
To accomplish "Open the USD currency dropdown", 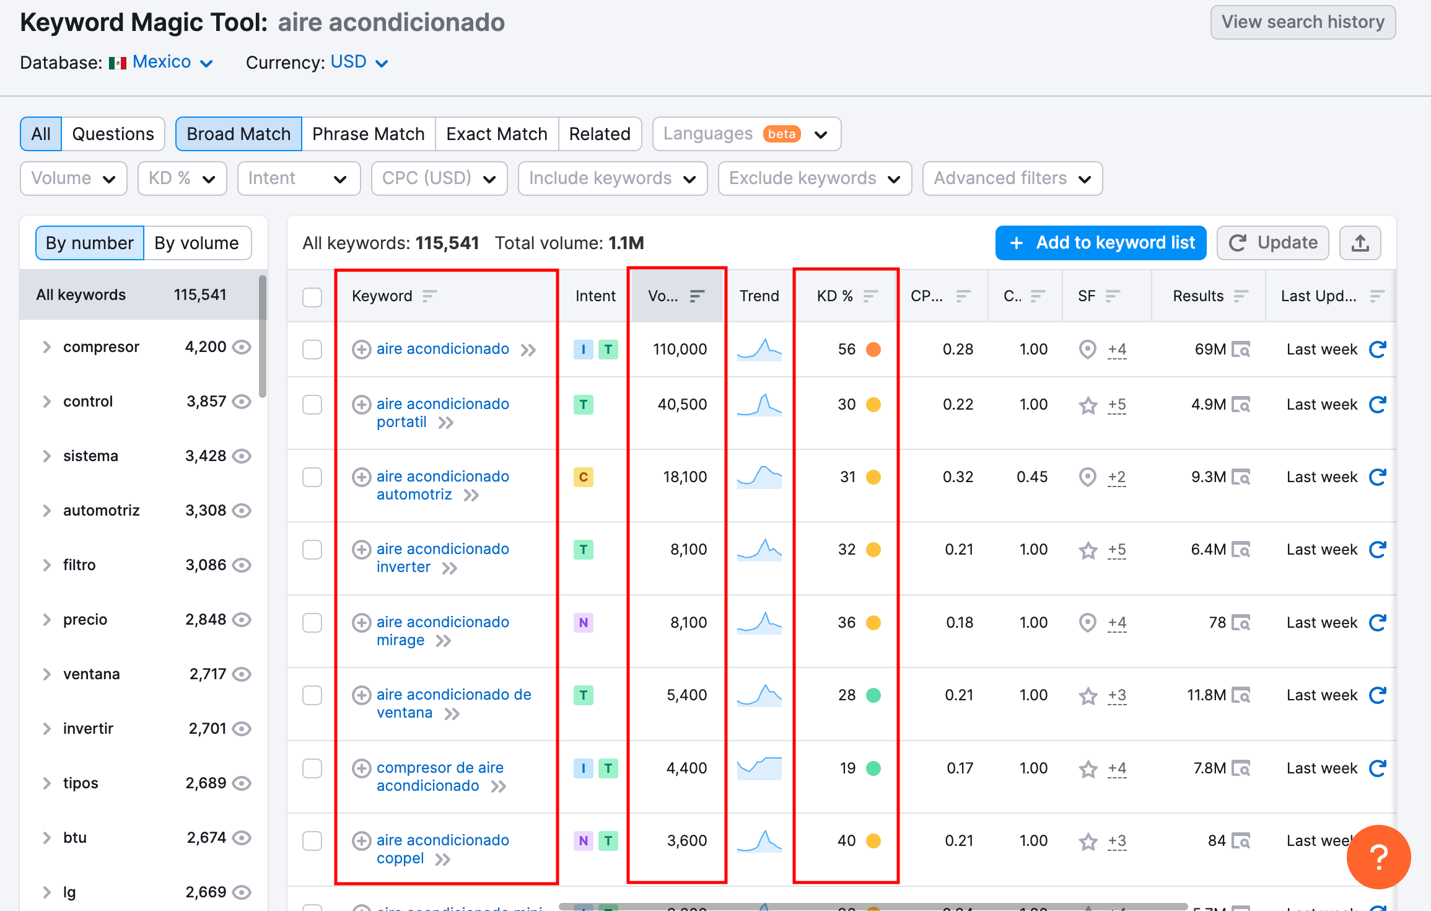I will 359,62.
